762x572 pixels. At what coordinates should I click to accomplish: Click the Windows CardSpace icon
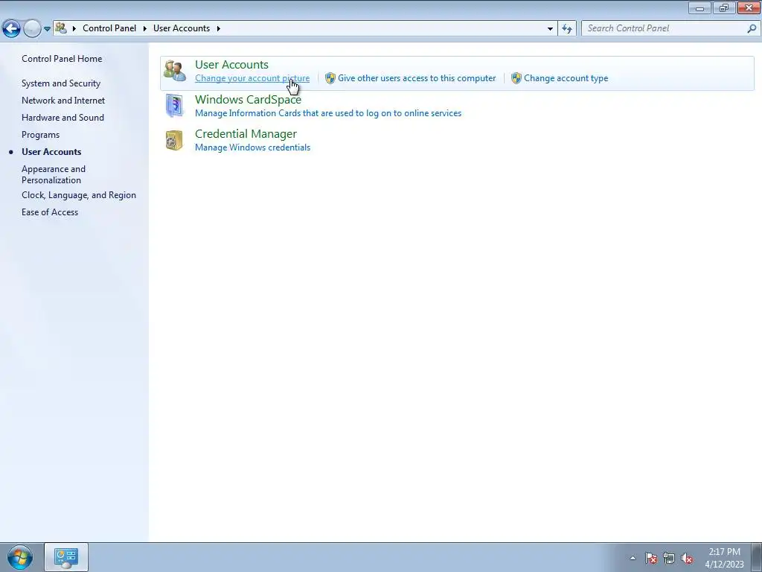tap(174, 106)
